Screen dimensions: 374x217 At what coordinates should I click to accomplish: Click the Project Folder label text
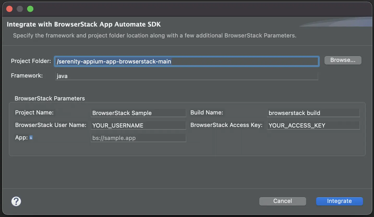[x=31, y=61]
